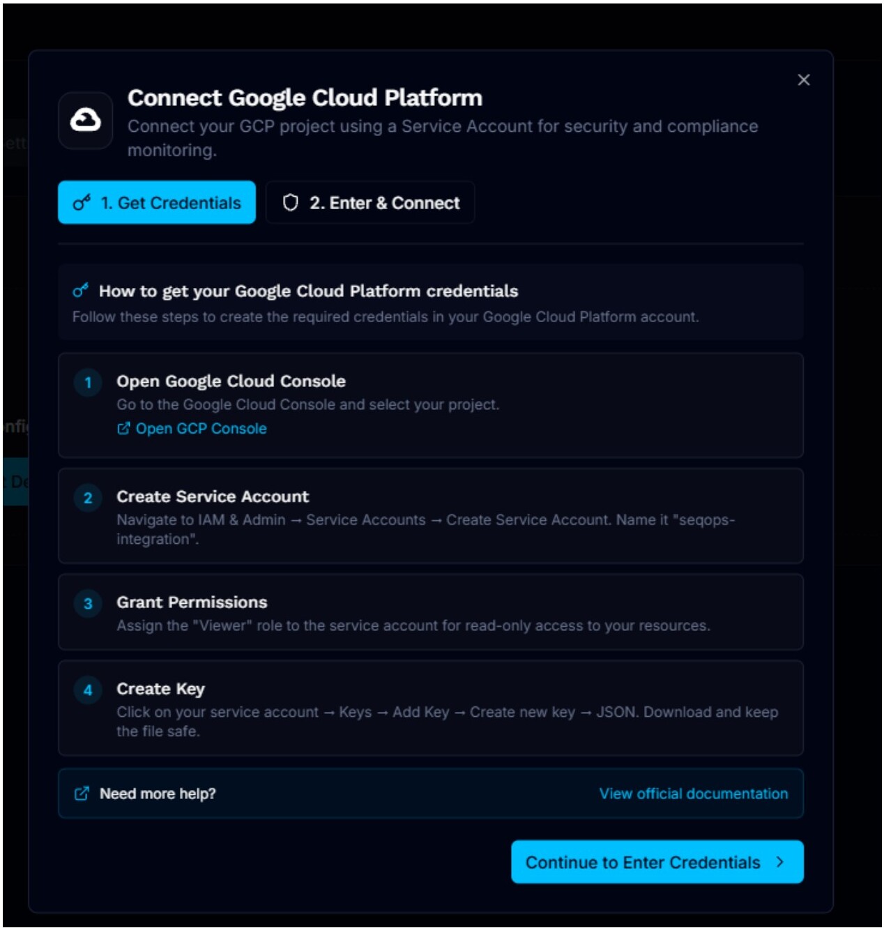Click the Navigate to IAM & Admin instruction

426,529
